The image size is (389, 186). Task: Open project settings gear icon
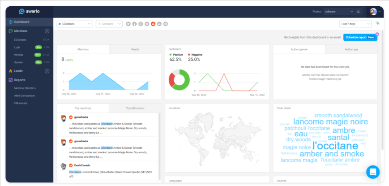(x=358, y=11)
